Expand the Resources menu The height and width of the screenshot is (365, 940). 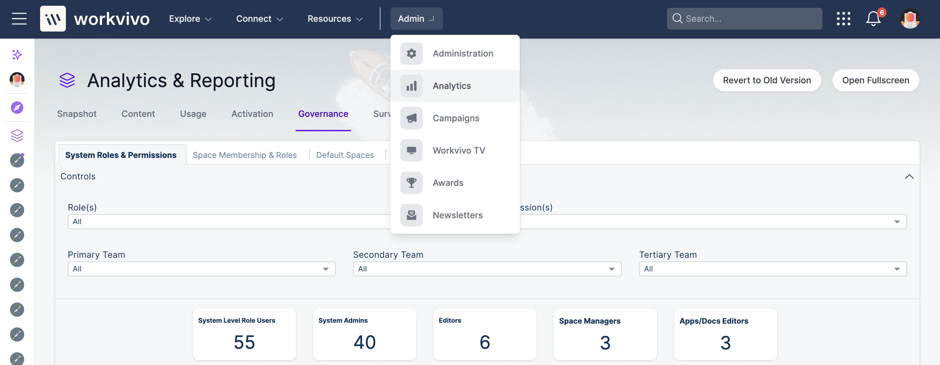pos(335,19)
